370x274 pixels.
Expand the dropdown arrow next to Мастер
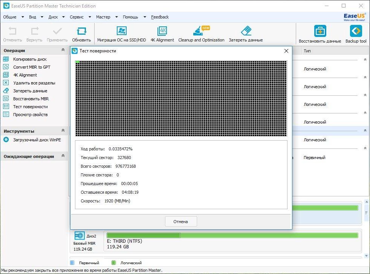point(116,17)
